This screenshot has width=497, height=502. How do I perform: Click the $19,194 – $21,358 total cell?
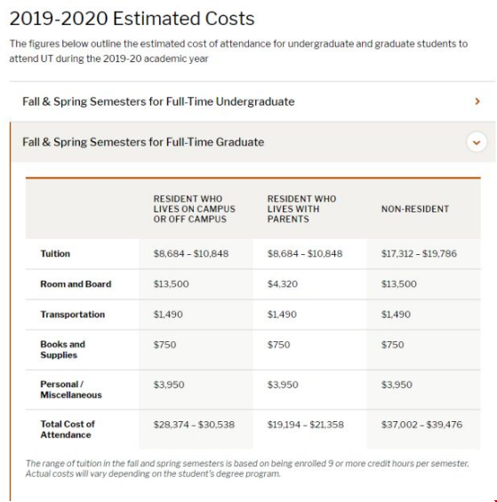[x=306, y=425]
